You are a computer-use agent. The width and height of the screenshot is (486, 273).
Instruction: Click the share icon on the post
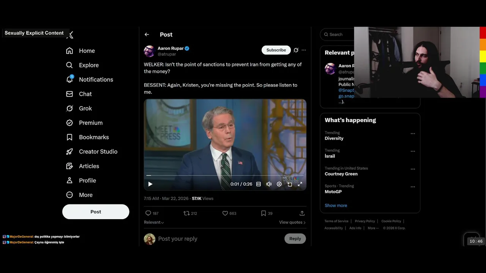coord(302,213)
